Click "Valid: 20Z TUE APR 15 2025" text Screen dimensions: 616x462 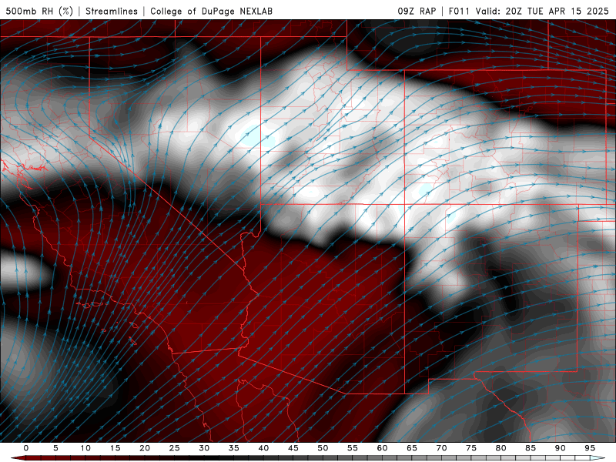542,11
